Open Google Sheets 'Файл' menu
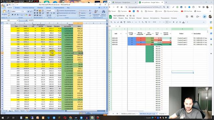The width and height of the screenshot is (214, 120). point(115,18)
